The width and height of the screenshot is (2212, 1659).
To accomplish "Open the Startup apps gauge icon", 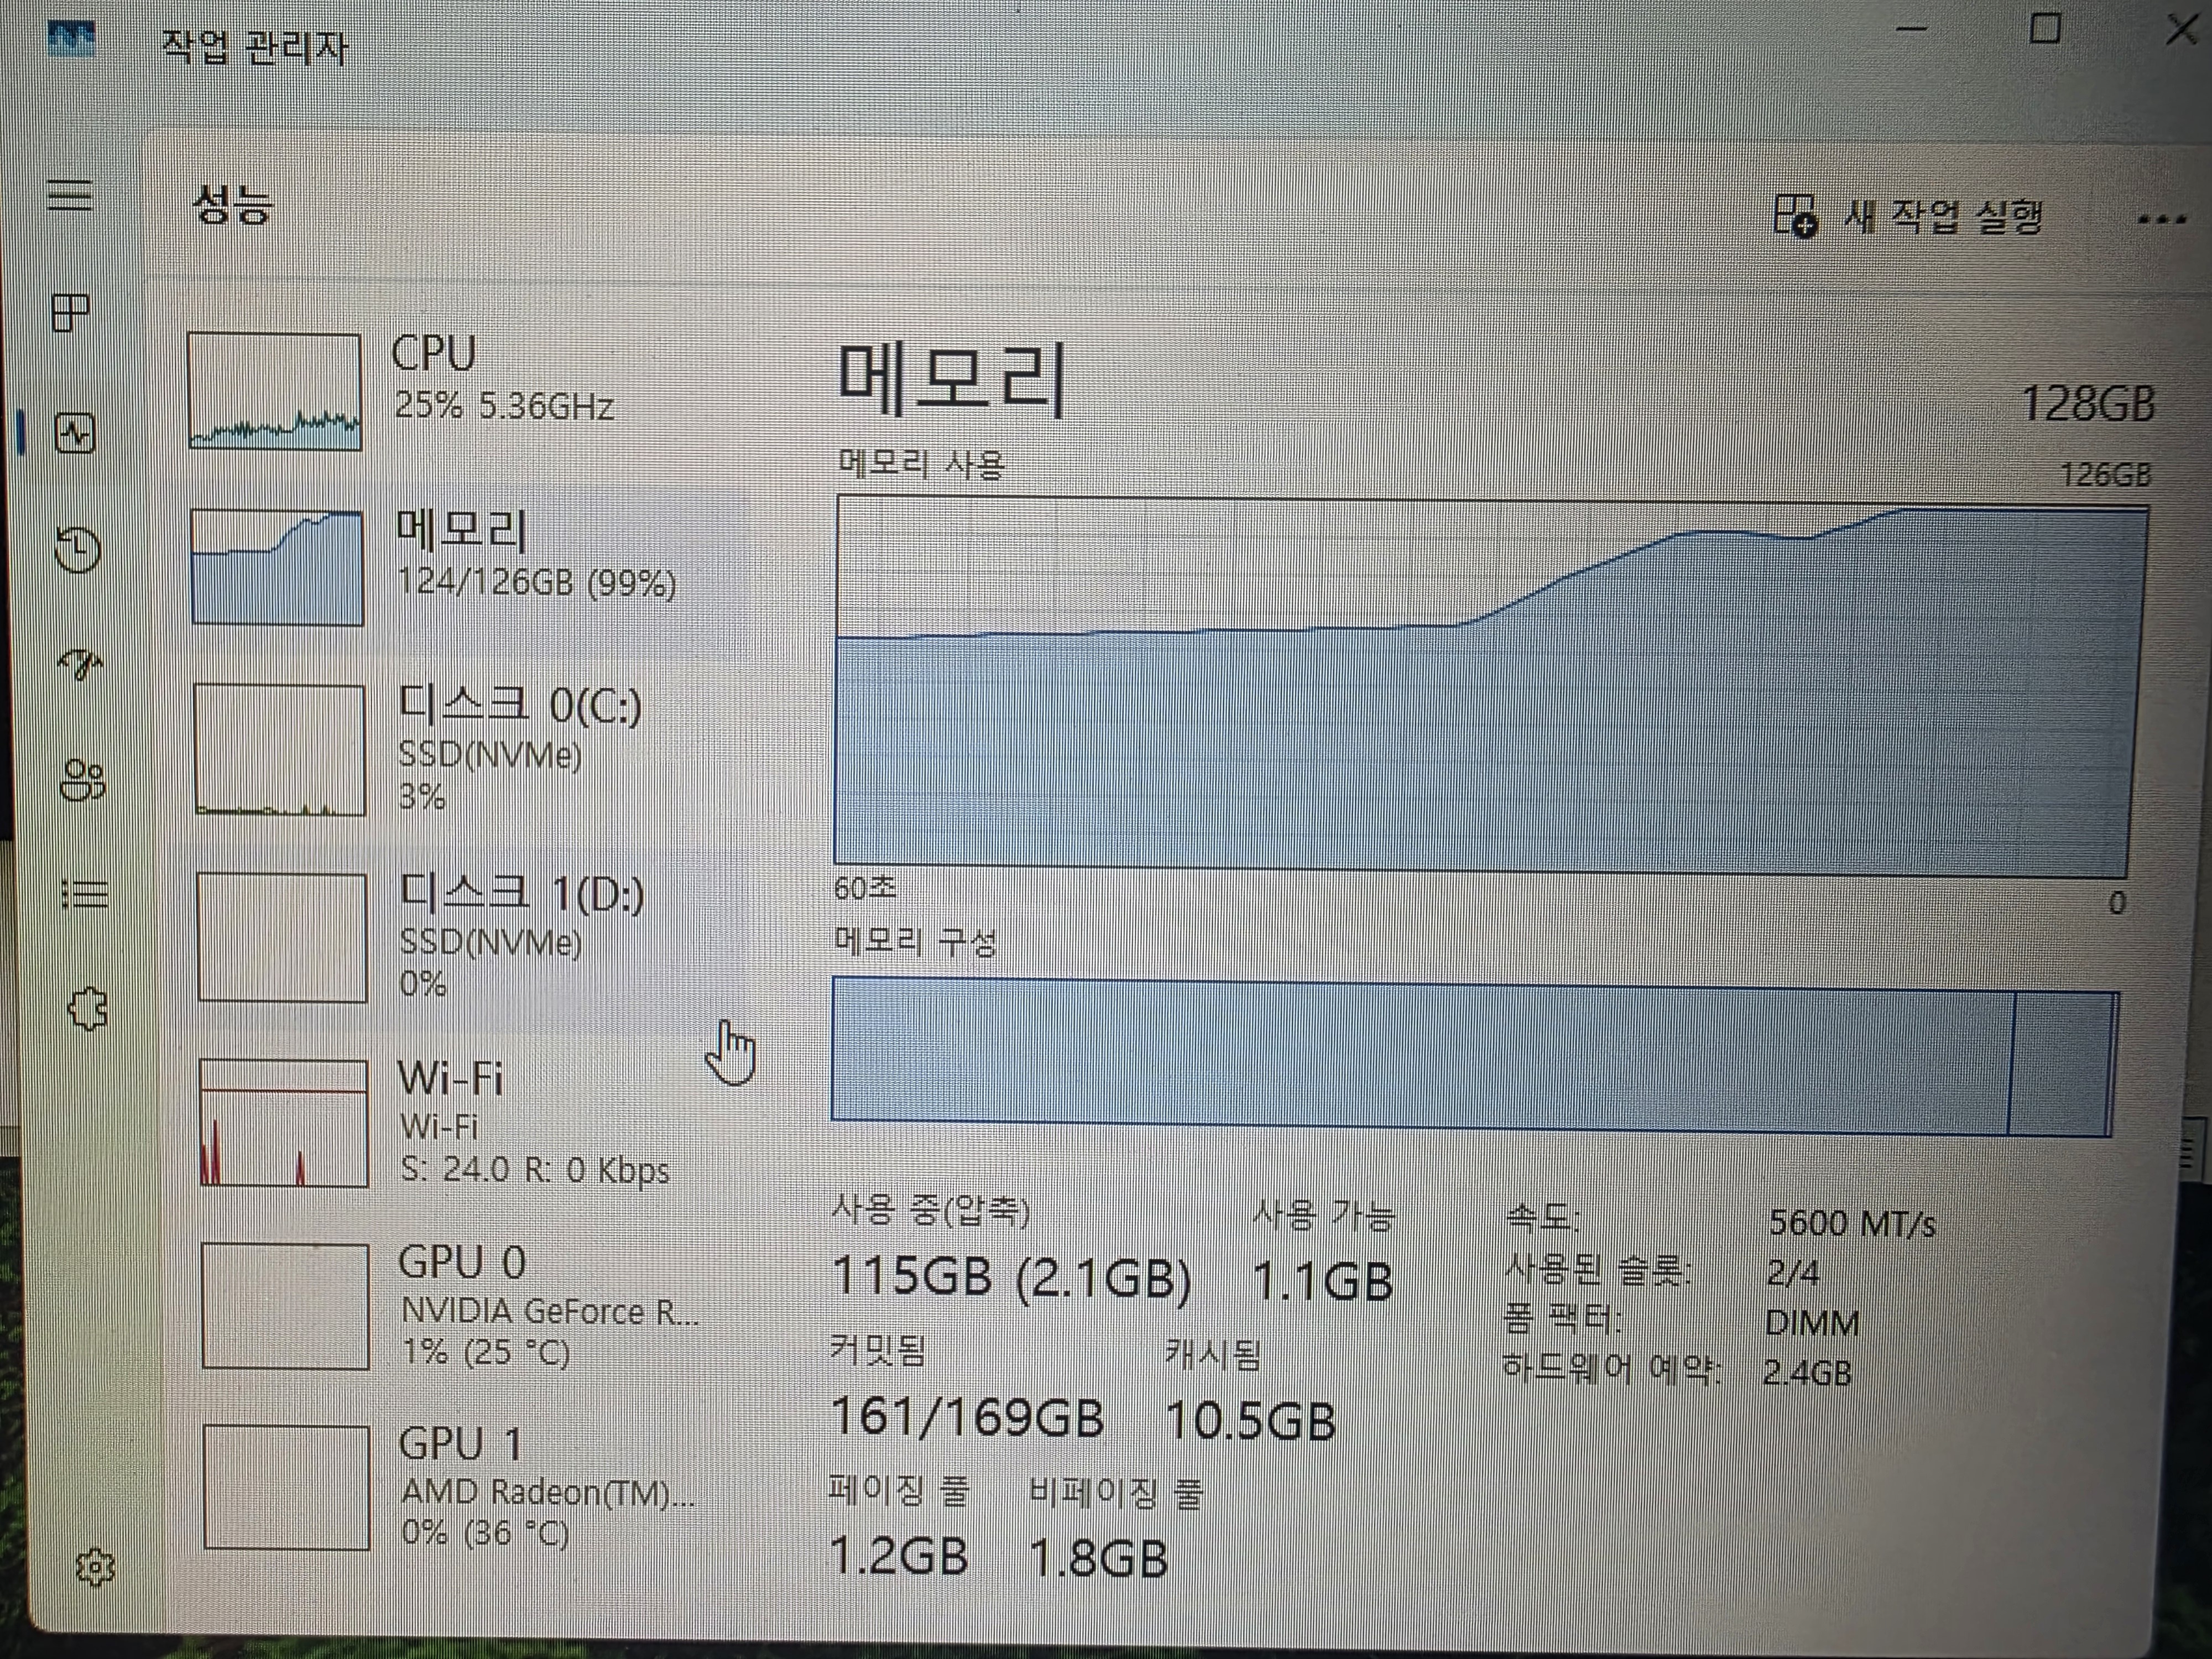I will pos(80,663).
